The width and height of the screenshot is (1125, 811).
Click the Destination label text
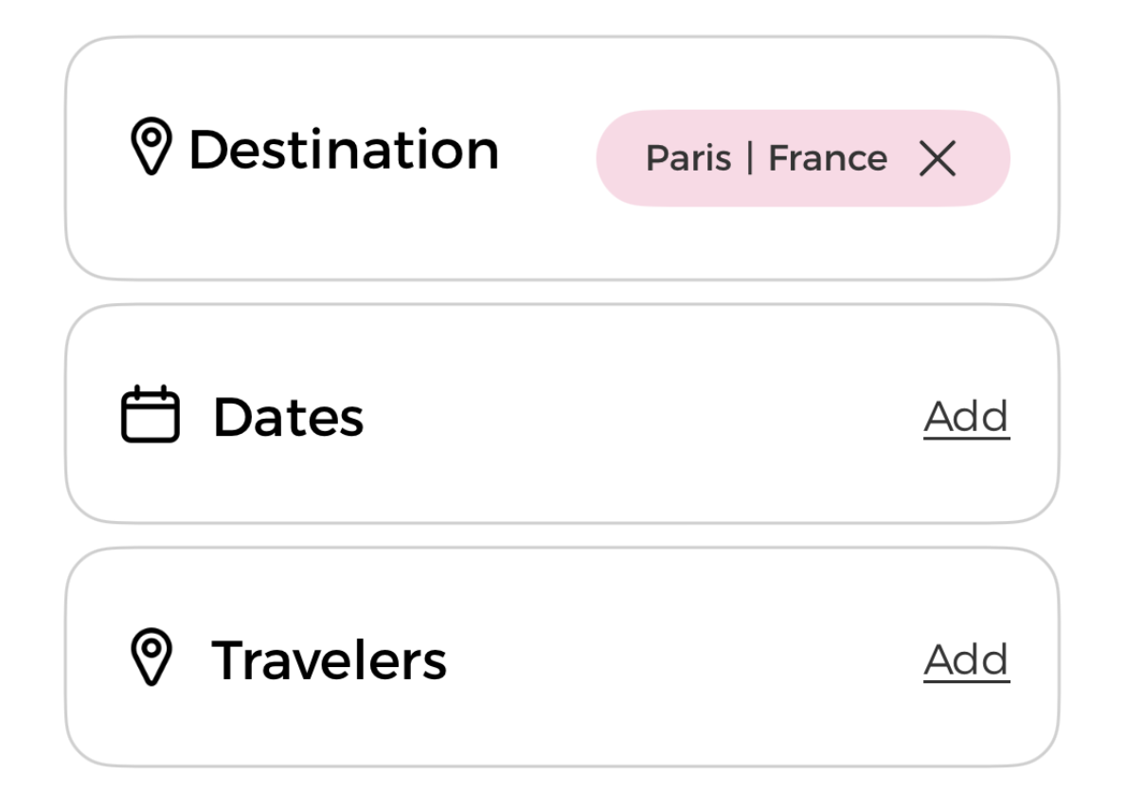click(x=347, y=146)
